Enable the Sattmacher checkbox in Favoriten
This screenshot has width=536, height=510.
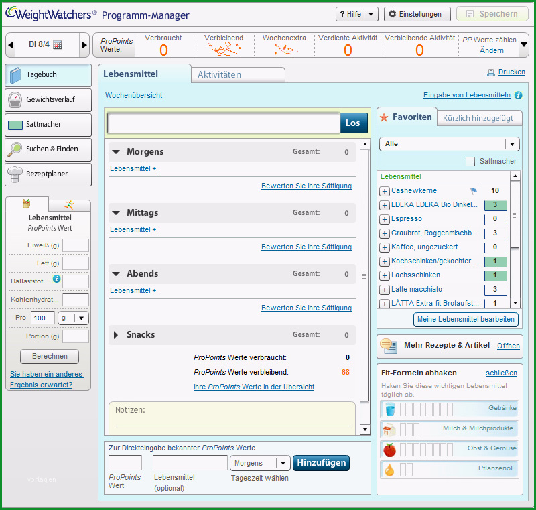tap(470, 162)
